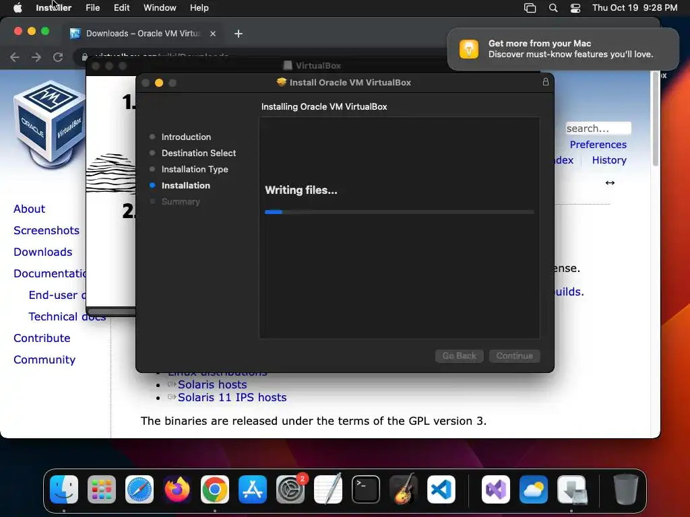The width and height of the screenshot is (690, 517).
Task: Launch Safari from the dock
Action: point(139,489)
